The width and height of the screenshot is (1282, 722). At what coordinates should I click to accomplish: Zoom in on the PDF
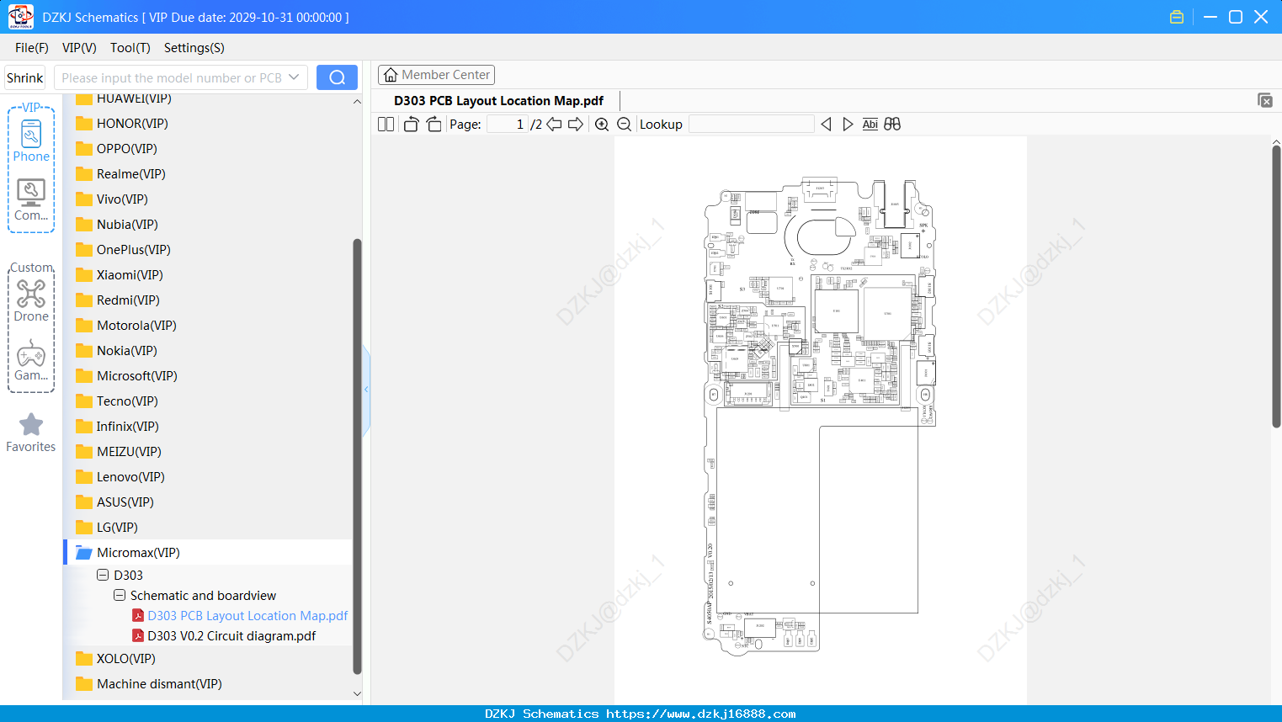[x=602, y=125]
